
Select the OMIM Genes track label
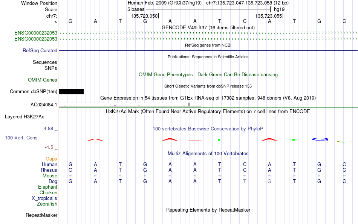coord(42,80)
